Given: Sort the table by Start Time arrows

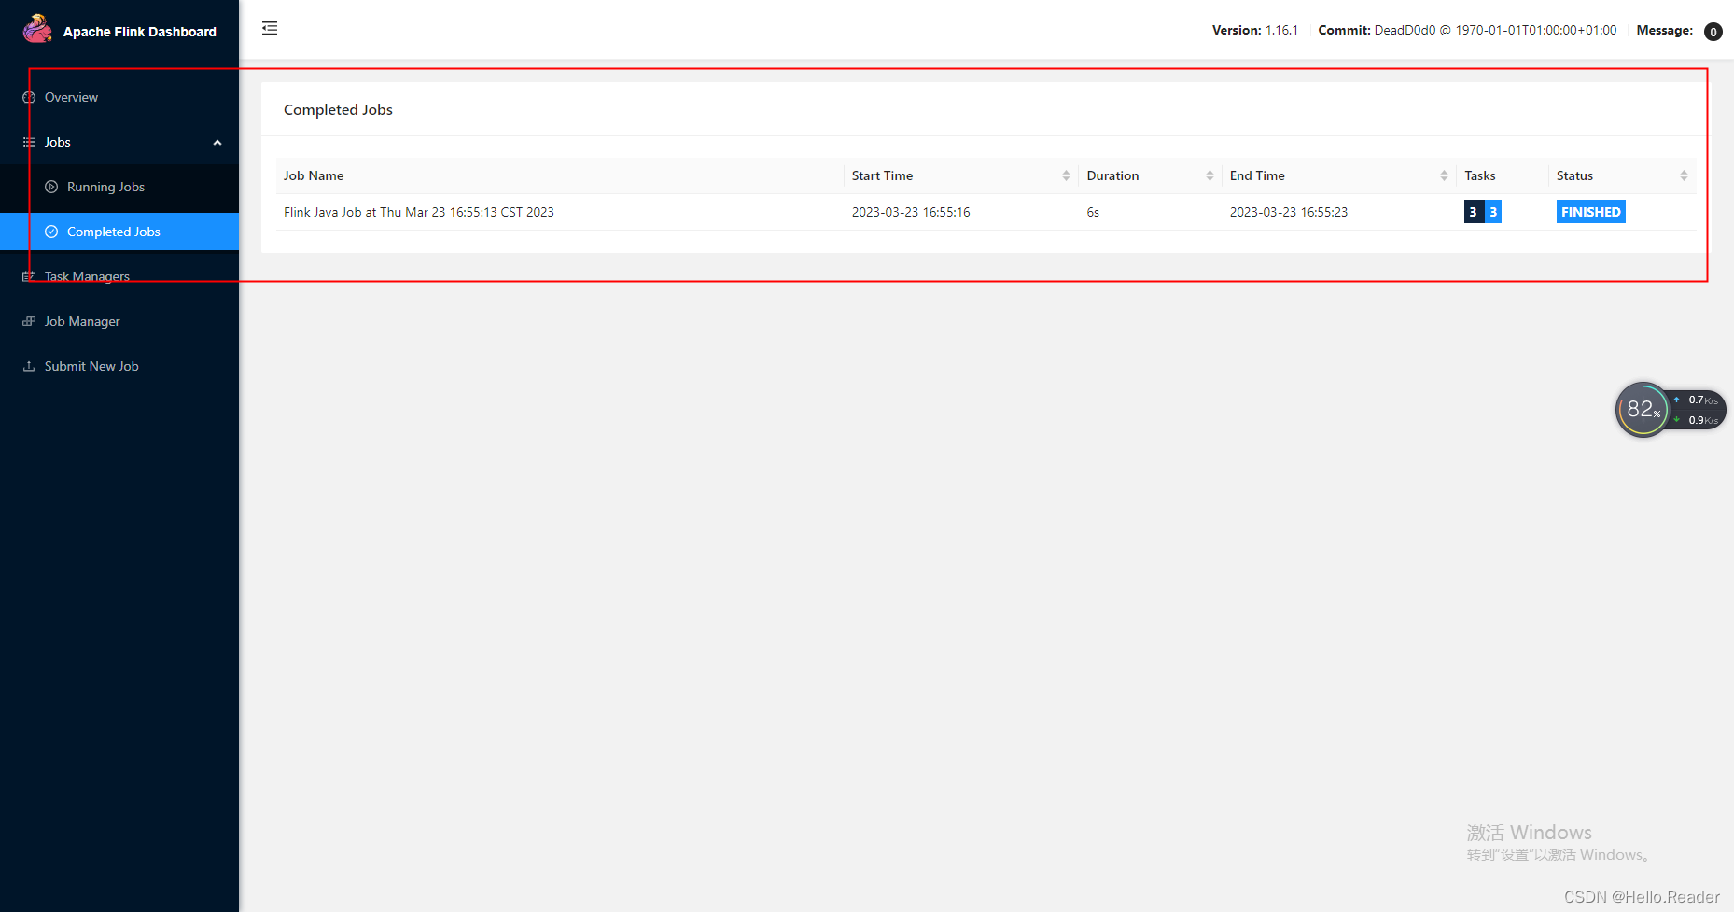Looking at the screenshot, I should 1066,175.
